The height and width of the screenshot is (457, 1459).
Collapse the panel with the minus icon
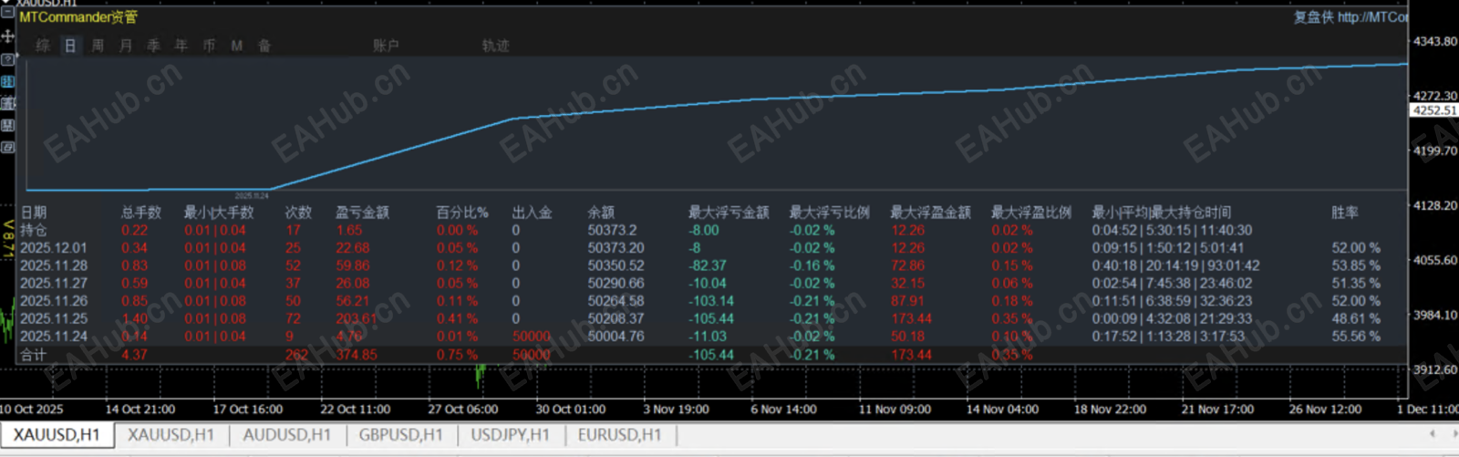[x=7, y=14]
